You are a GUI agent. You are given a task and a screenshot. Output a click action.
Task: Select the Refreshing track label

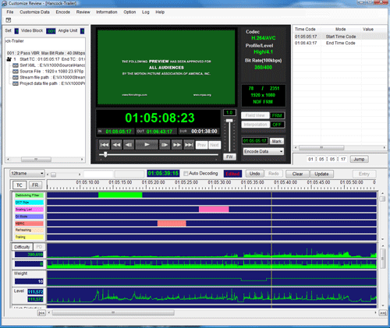[x=30, y=230]
